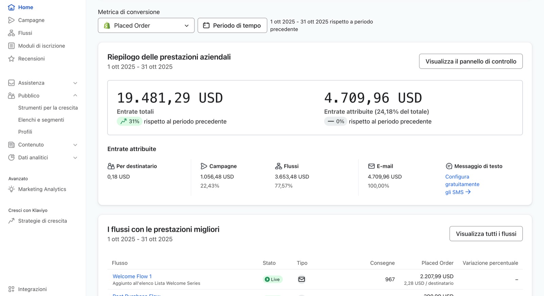Click the Moduli di iscrizione form icon
The image size is (544, 296).
click(x=11, y=46)
